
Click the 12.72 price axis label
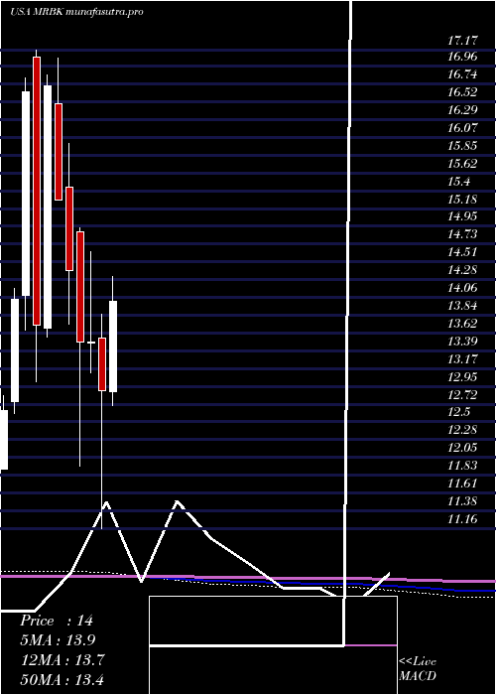pyautogui.click(x=462, y=394)
